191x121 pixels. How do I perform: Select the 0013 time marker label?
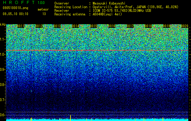click(x=57, y=26)
